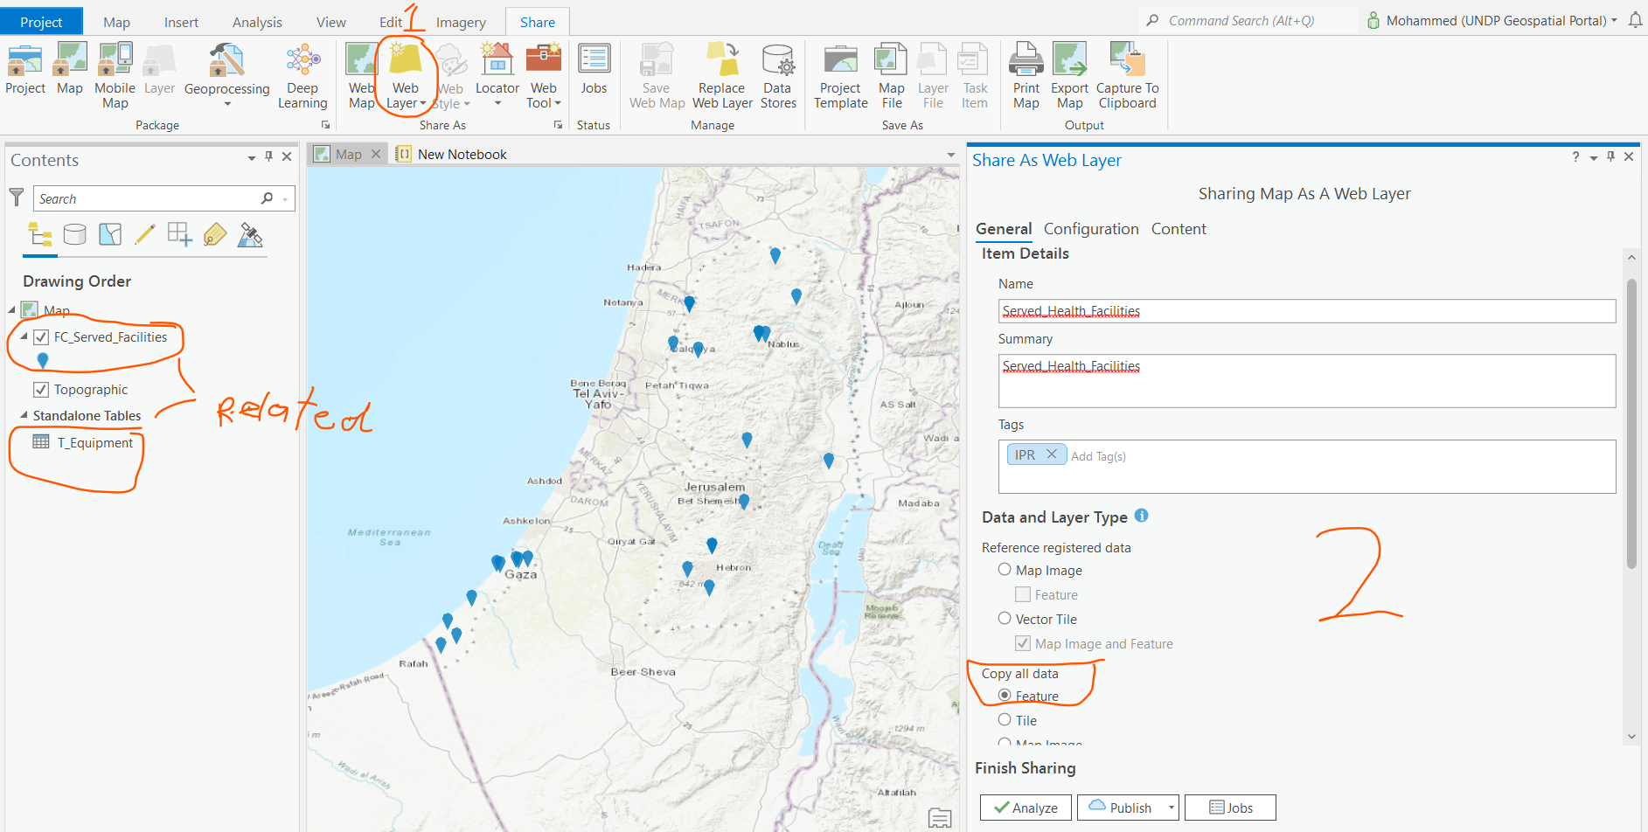The image size is (1648, 832).
Task: Open the Content tab in sharing pane
Action: click(x=1179, y=229)
